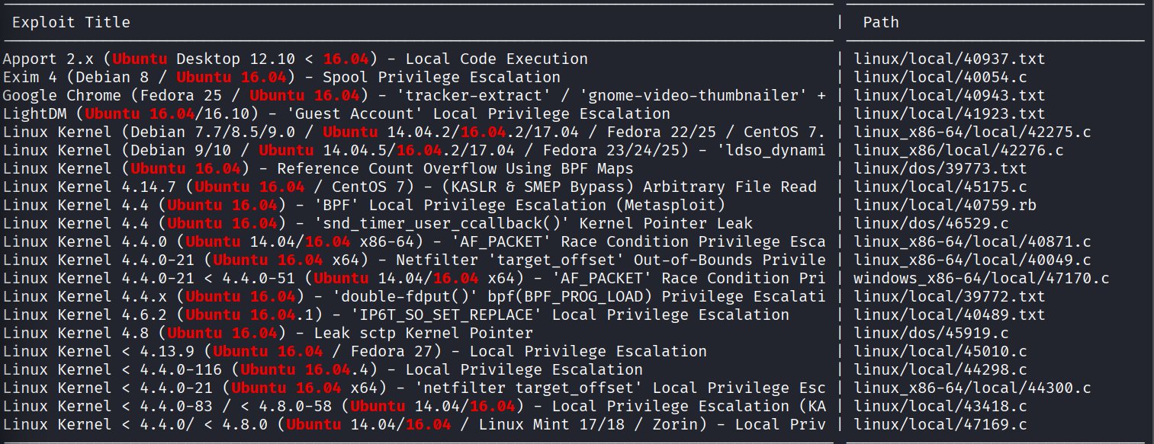Click path linux/local/43418.c
1154x444 pixels.
point(940,406)
